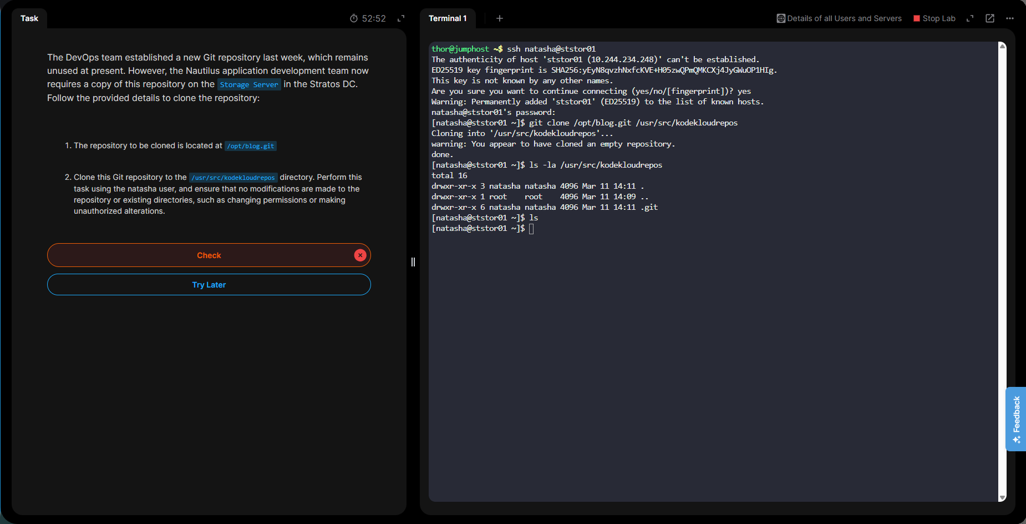Open Details of all Users and Servers
The image size is (1026, 524).
844,18
